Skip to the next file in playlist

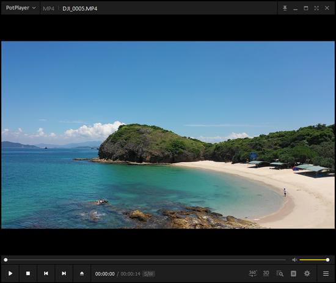64,273
